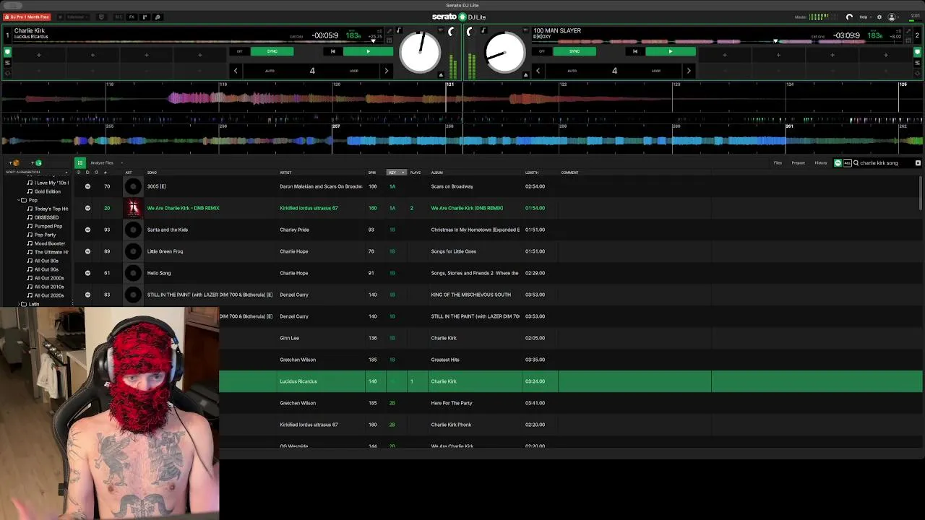Sort library by BPM column
Image resolution: width=925 pixels, height=520 pixels.
tap(372, 173)
